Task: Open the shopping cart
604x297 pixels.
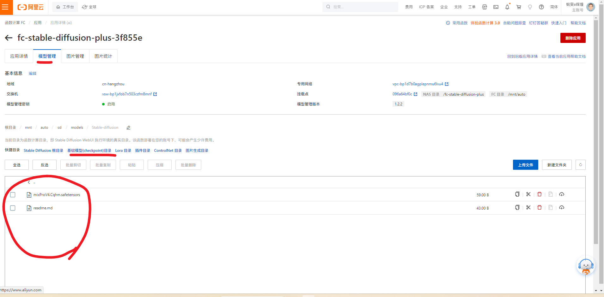Action: (519, 7)
